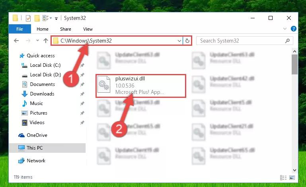Click the C:\Windows\System32 address bar
This screenshot has width=306, height=187.
pyautogui.click(x=117, y=41)
